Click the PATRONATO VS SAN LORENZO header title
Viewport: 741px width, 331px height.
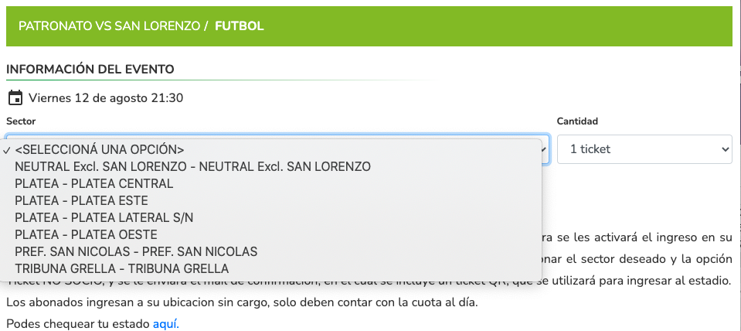(x=109, y=26)
